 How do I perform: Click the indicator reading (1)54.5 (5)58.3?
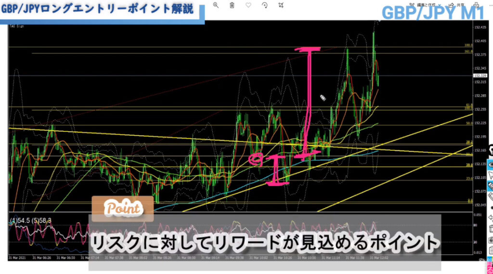30,221
